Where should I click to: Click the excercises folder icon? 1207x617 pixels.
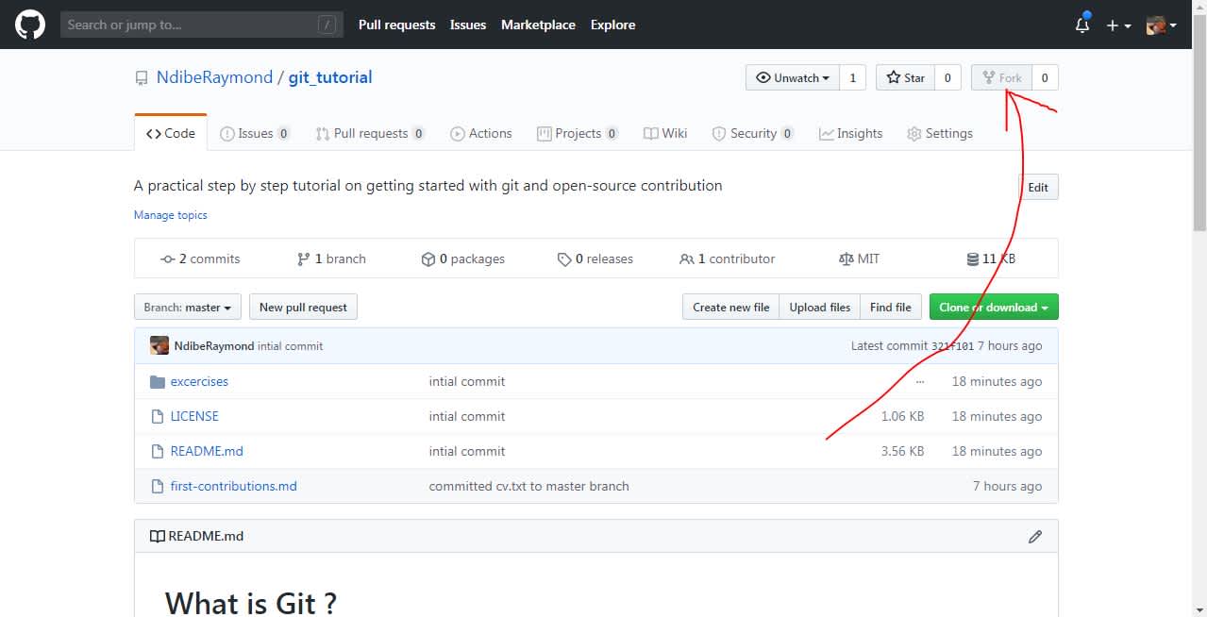tap(158, 381)
